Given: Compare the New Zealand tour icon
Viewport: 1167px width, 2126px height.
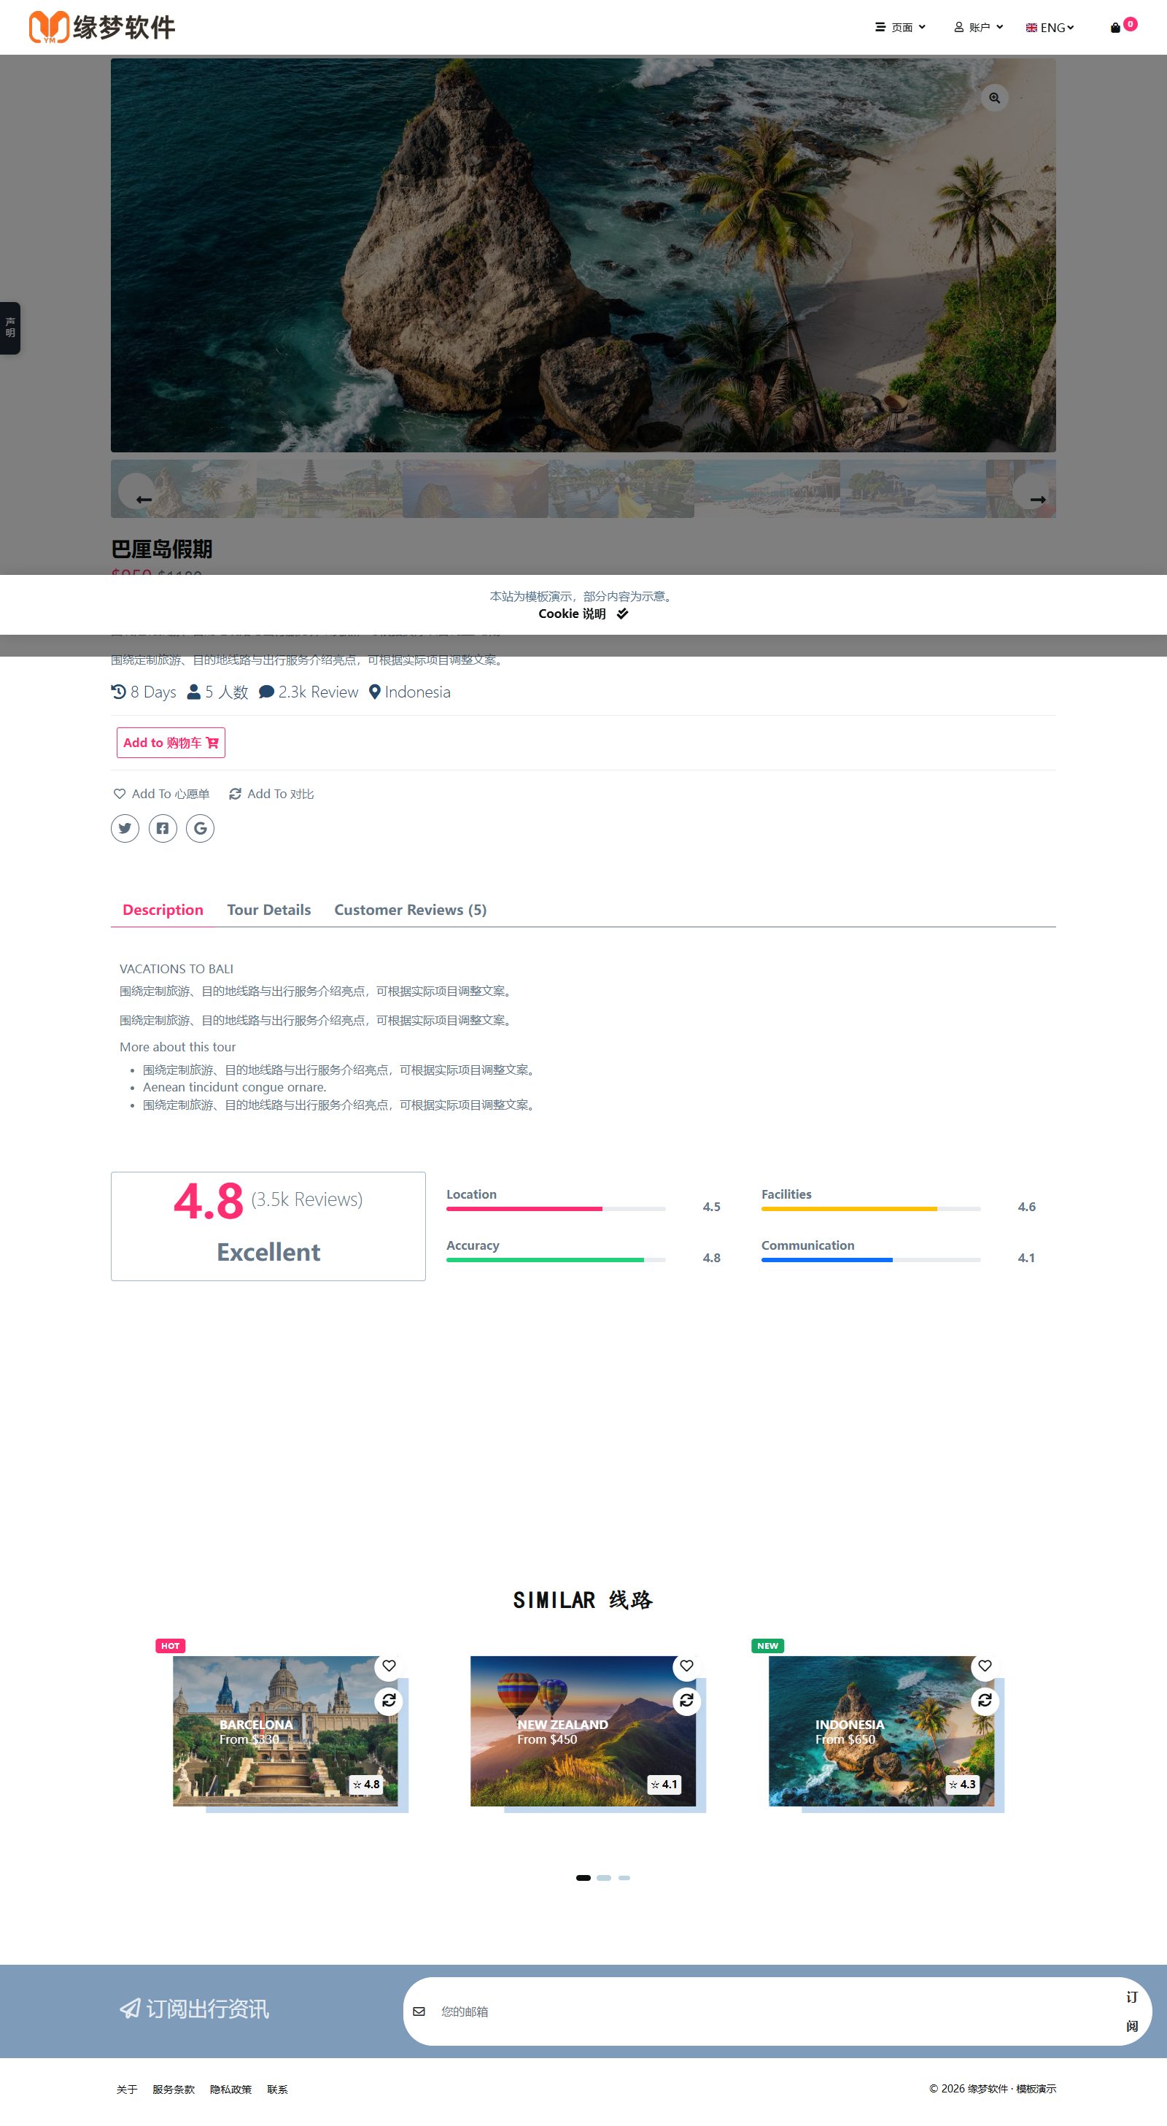Looking at the screenshot, I should [686, 1700].
